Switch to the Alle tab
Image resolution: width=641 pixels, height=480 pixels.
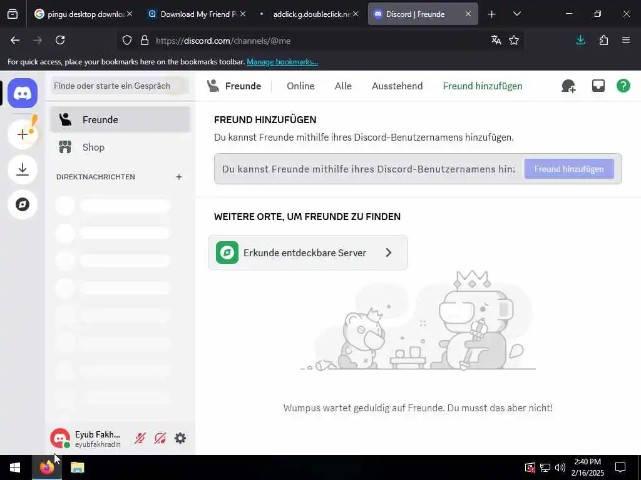pos(343,86)
